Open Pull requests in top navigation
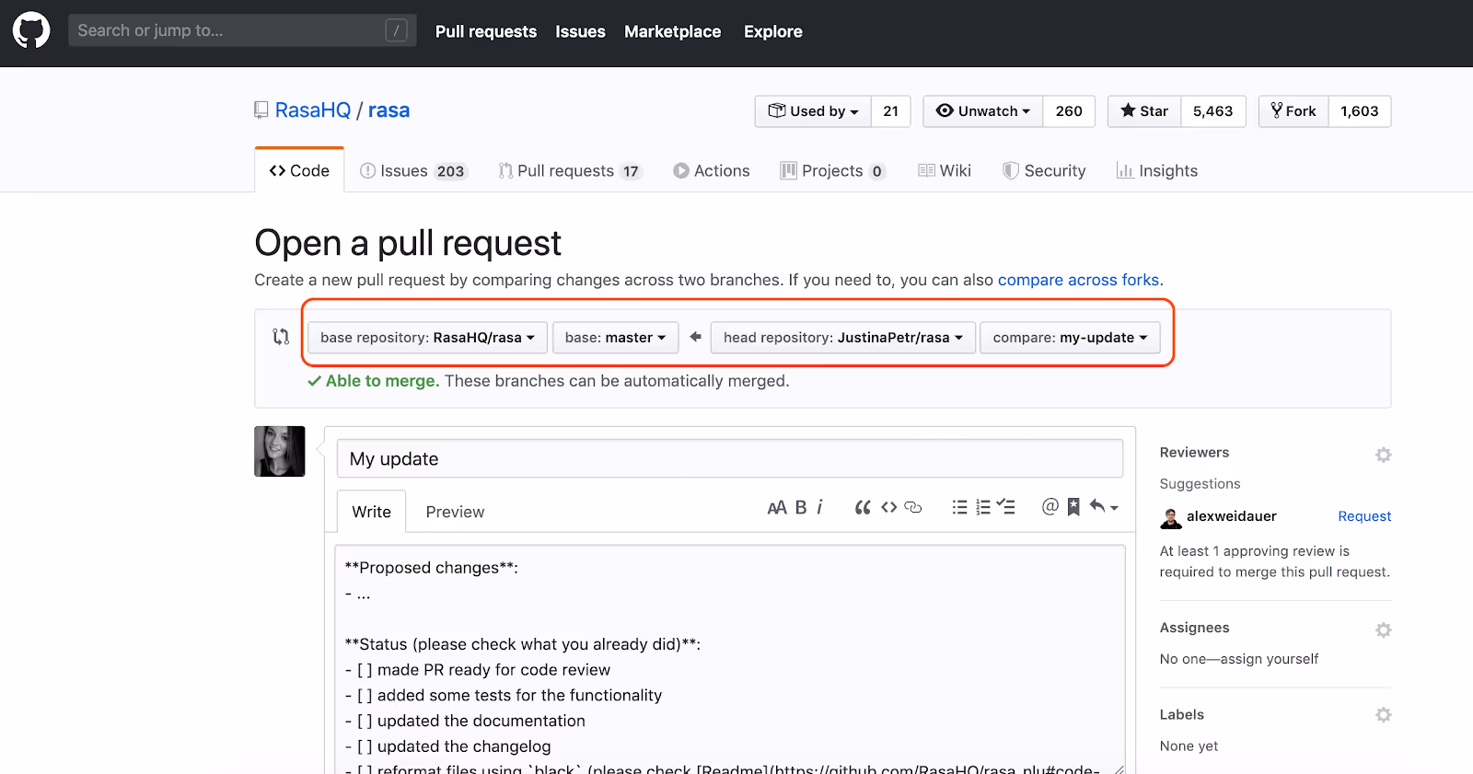This screenshot has width=1473, height=774. (x=485, y=31)
